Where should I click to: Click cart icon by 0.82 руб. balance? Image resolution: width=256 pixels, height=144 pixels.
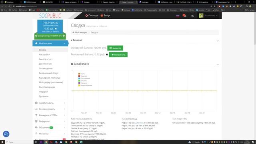[56, 29]
